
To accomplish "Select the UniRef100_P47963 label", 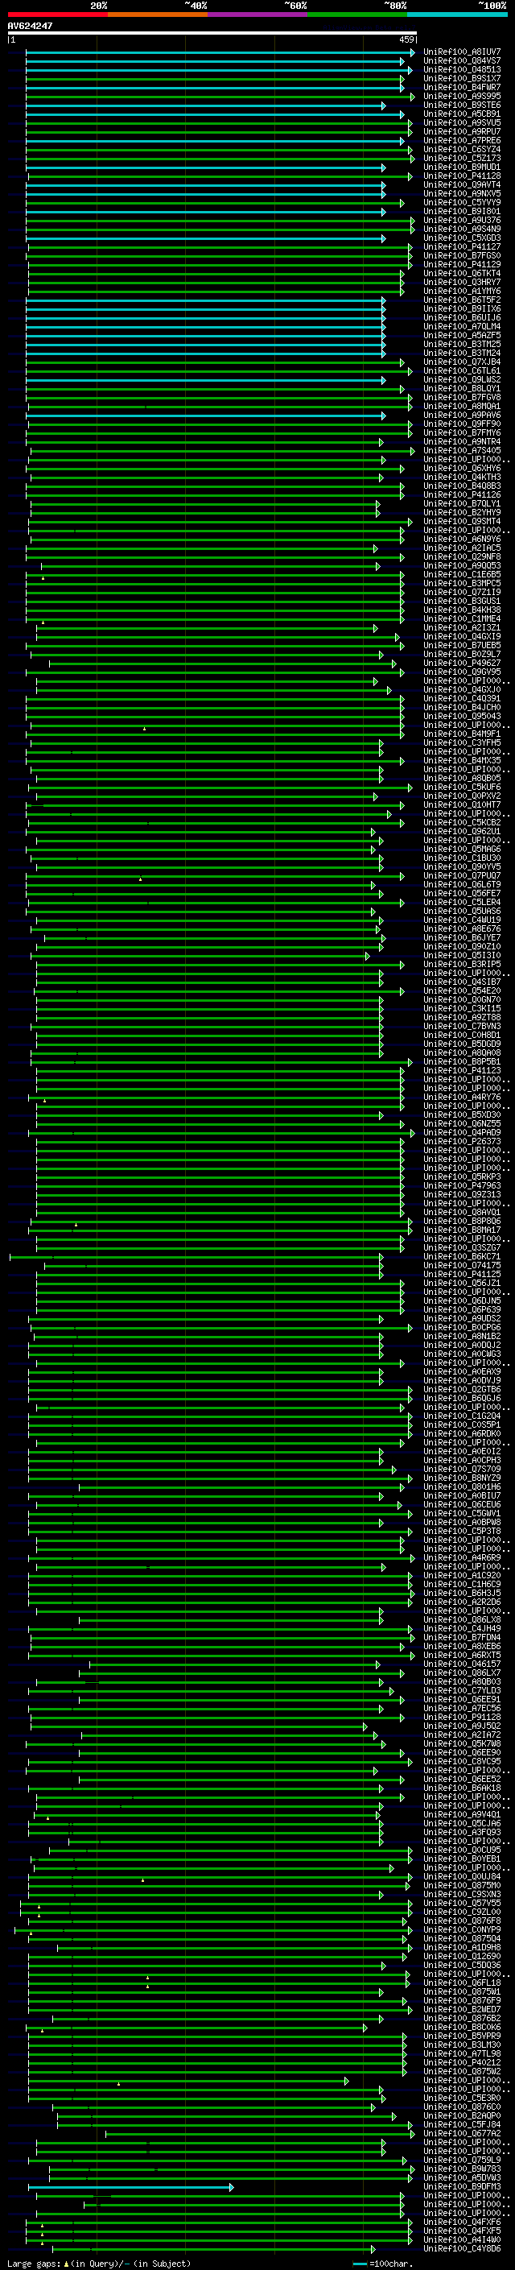I will click(462, 1185).
